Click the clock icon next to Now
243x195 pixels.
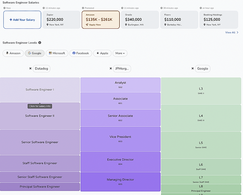(4, 8)
